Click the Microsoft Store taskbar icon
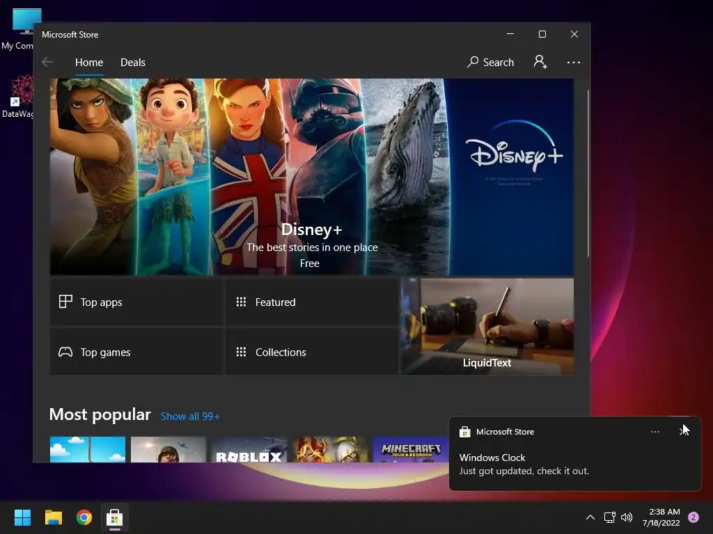 pyautogui.click(x=115, y=517)
